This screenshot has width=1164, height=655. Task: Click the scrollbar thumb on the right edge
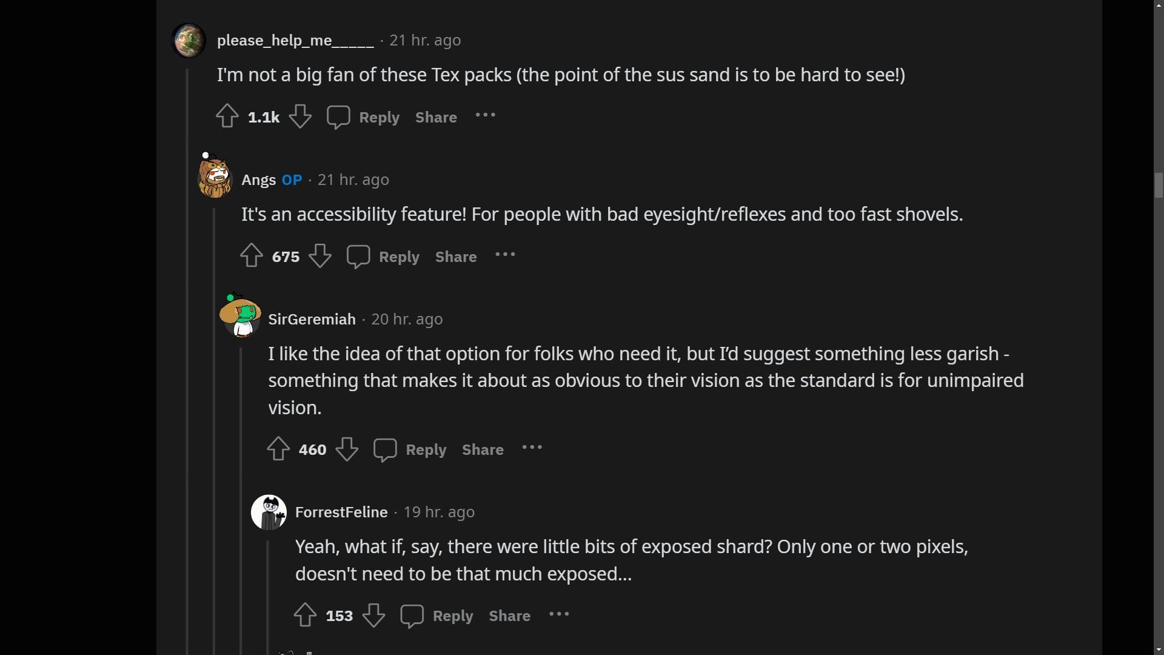point(1158,182)
